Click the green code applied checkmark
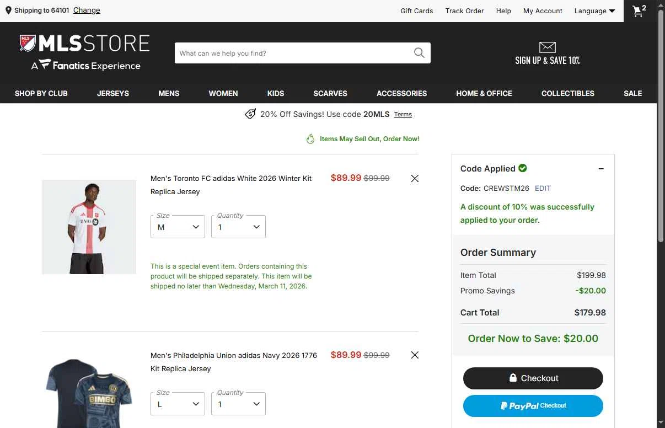This screenshot has width=665, height=428. [523, 168]
